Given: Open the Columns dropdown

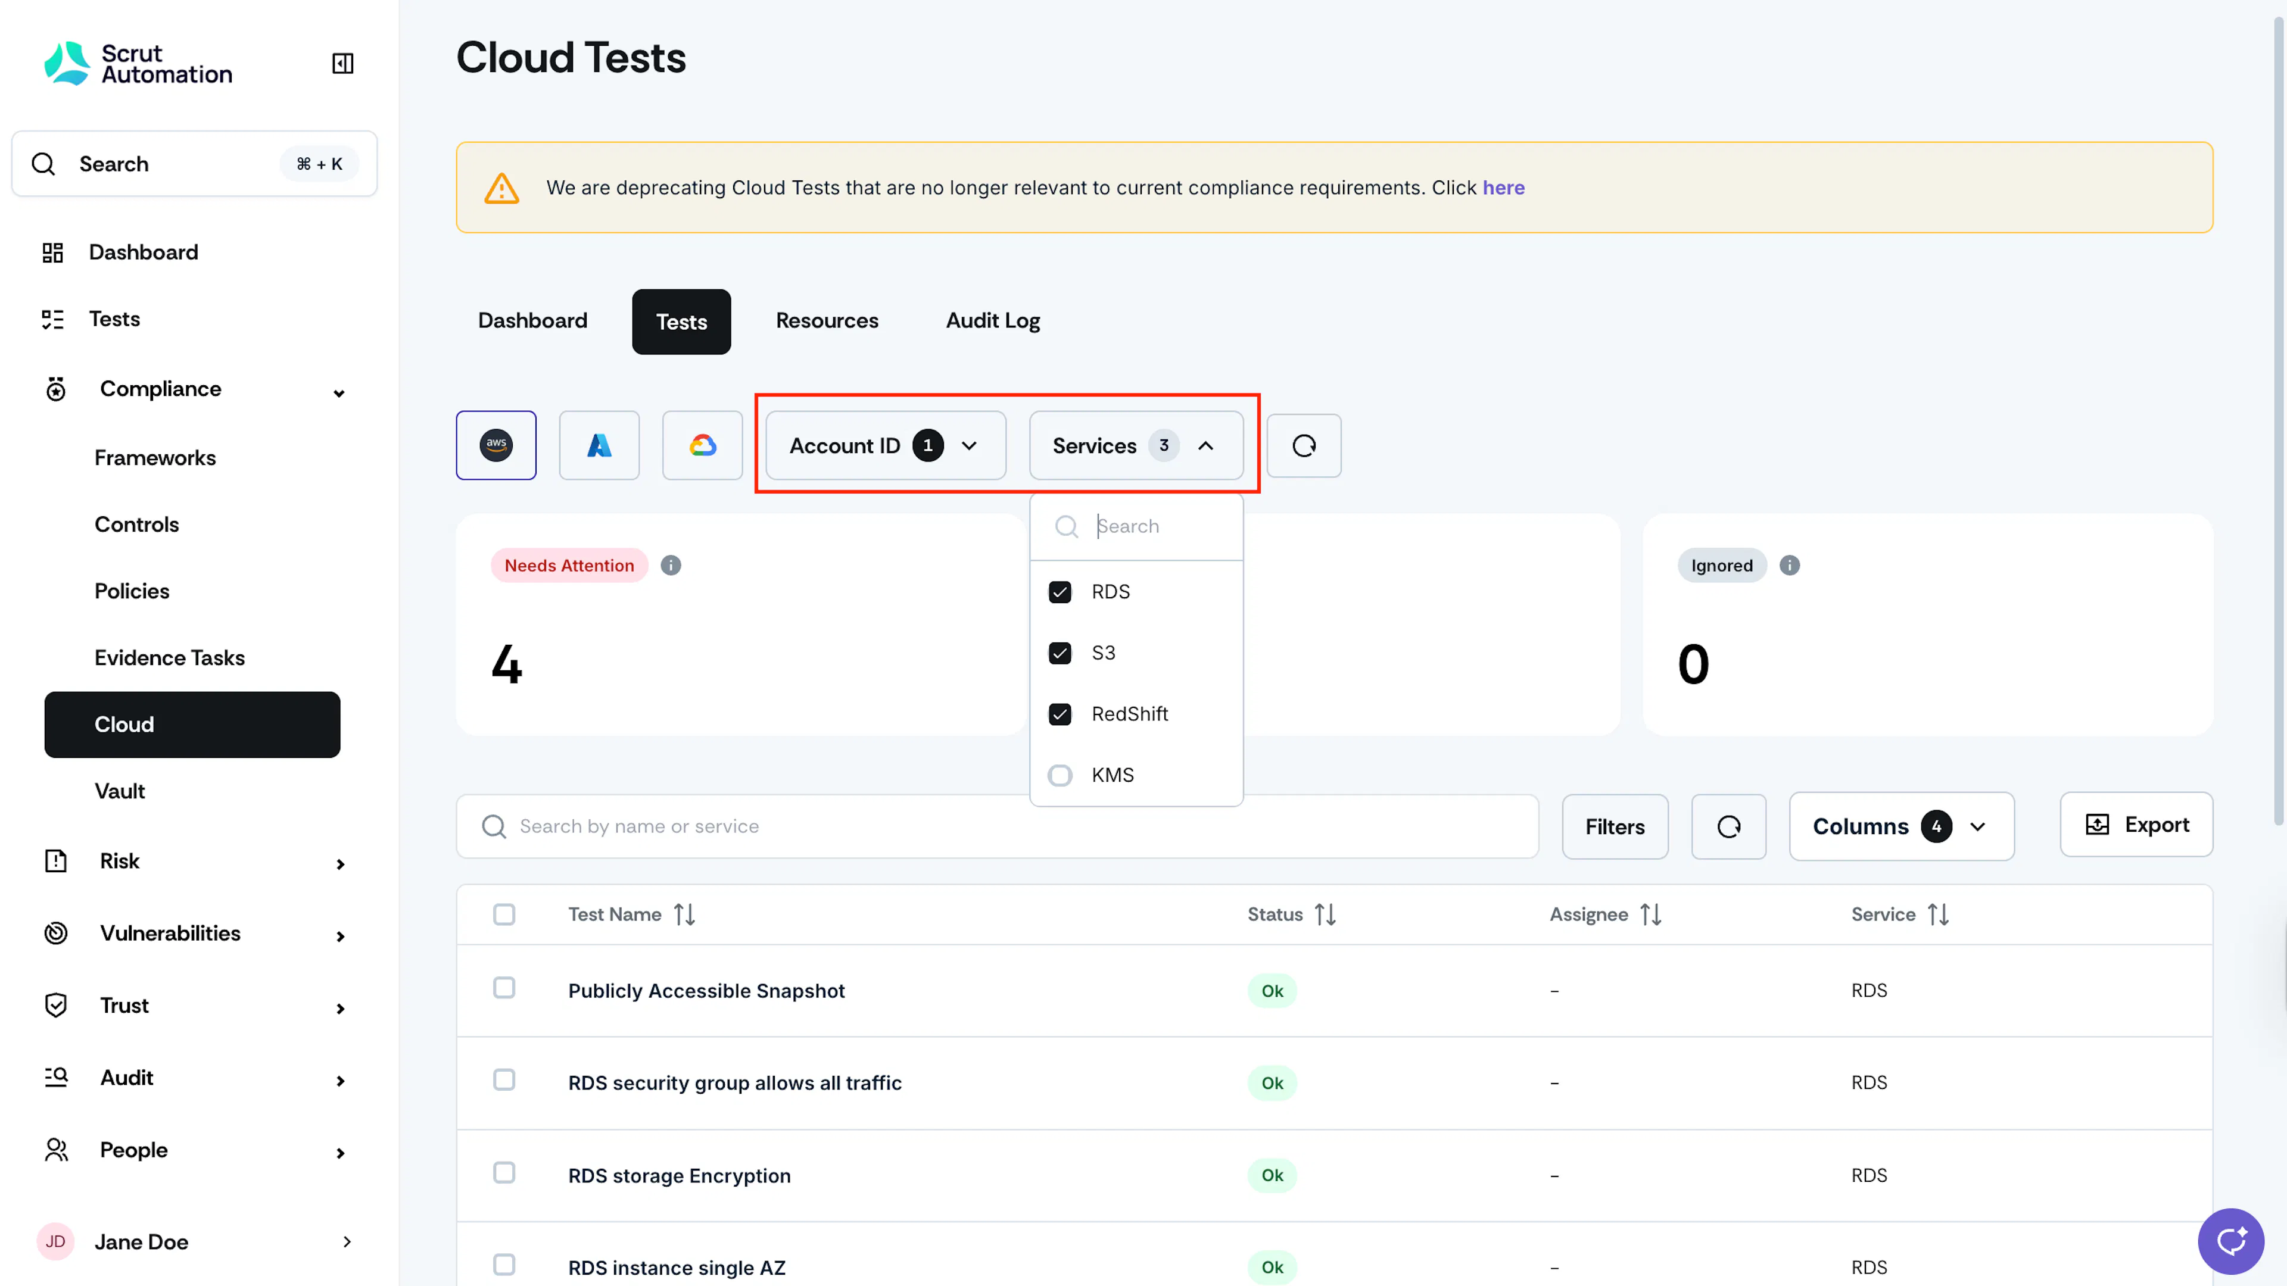Looking at the screenshot, I should pyautogui.click(x=1901, y=826).
